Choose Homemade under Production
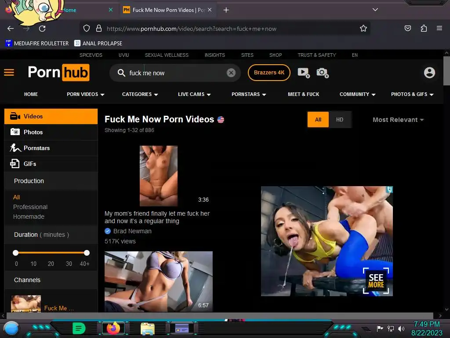 click(x=29, y=217)
